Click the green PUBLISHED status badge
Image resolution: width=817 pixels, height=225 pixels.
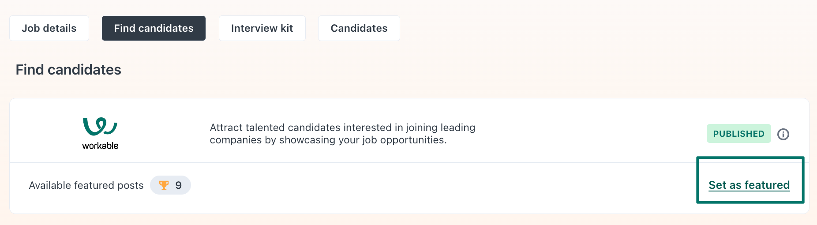click(x=738, y=134)
